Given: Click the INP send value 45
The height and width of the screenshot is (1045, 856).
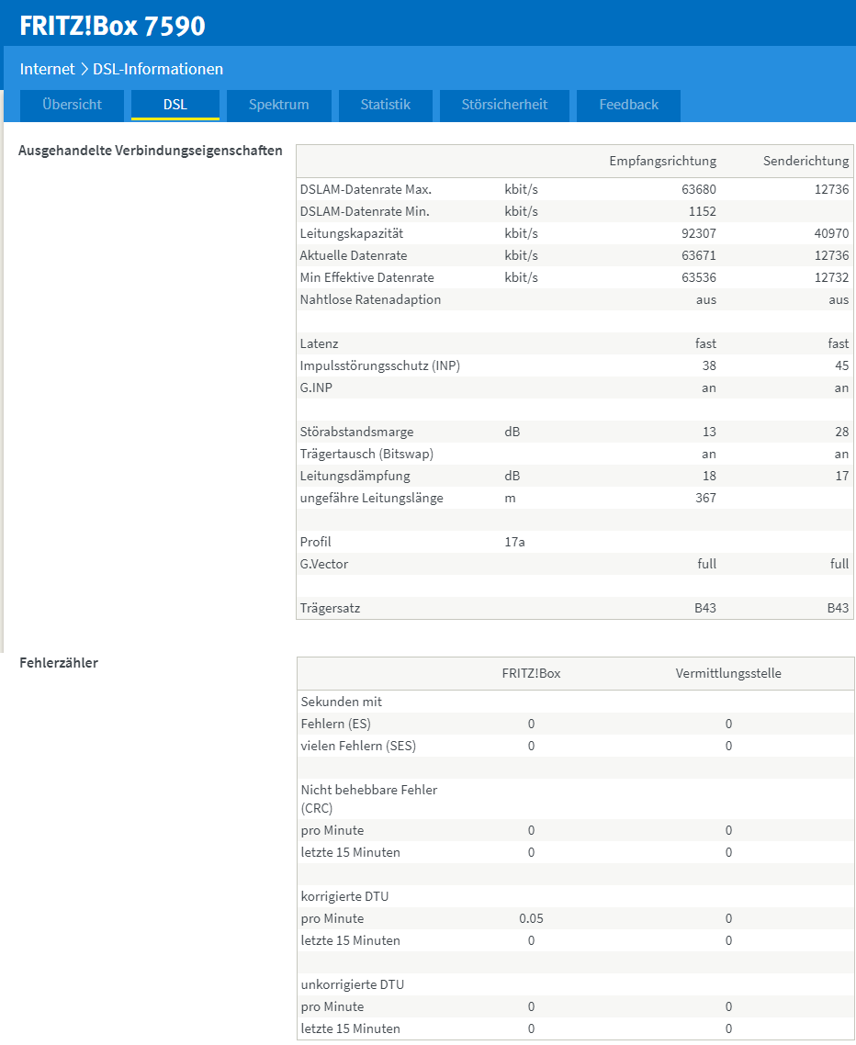Looking at the screenshot, I should pos(842,365).
